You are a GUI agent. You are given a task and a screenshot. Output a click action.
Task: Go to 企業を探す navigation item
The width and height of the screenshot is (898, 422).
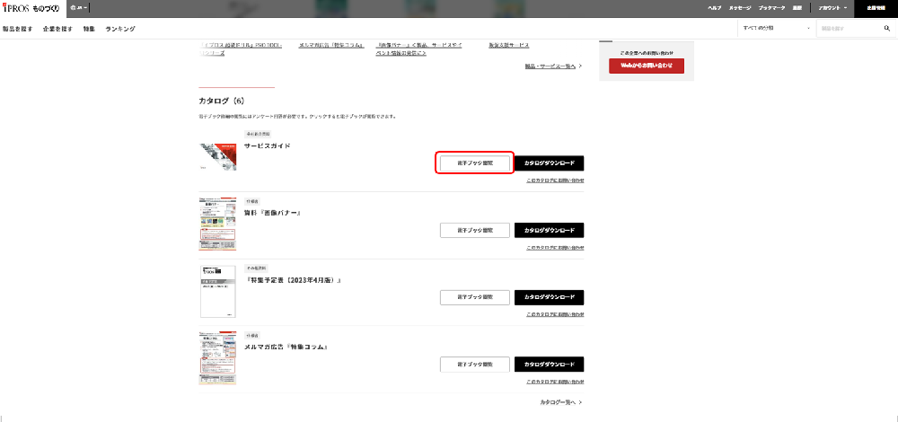(x=58, y=29)
